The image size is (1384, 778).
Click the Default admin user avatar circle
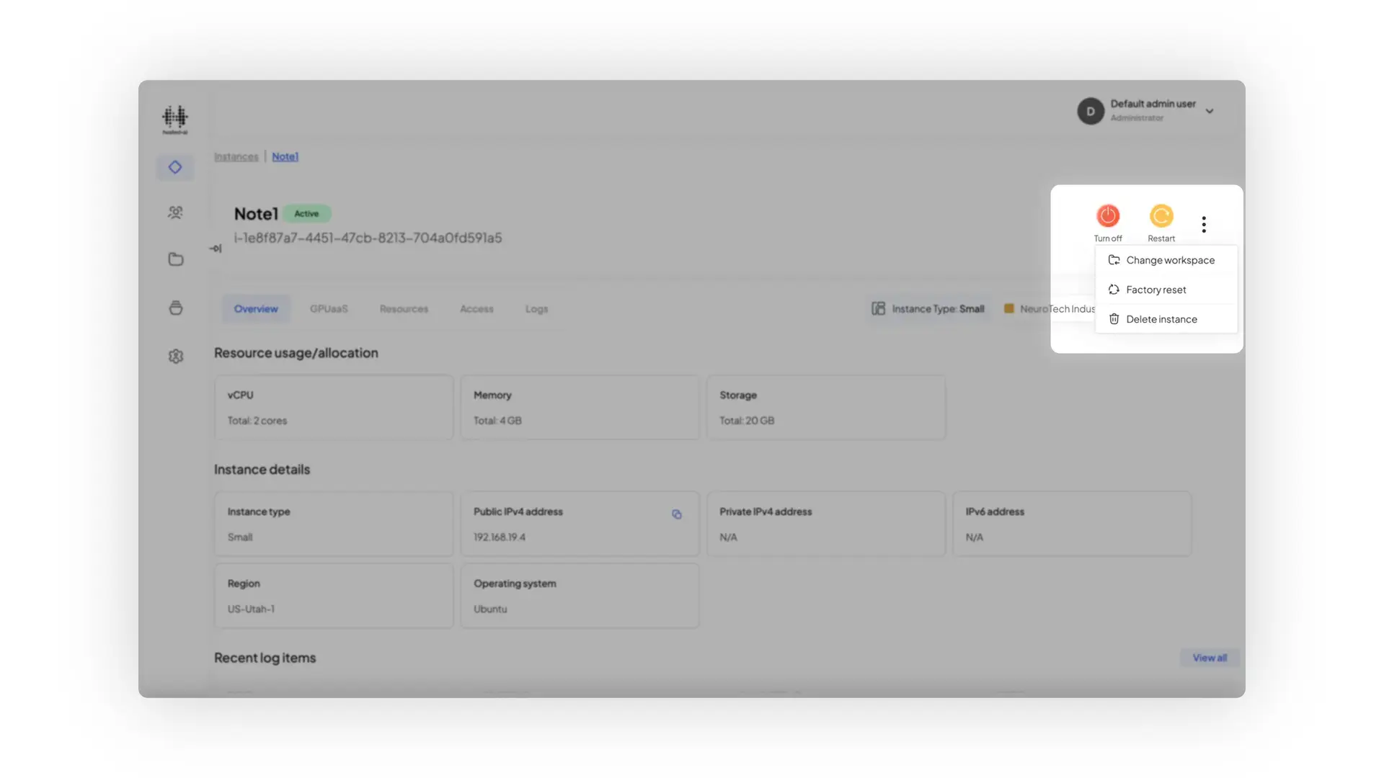1091,111
